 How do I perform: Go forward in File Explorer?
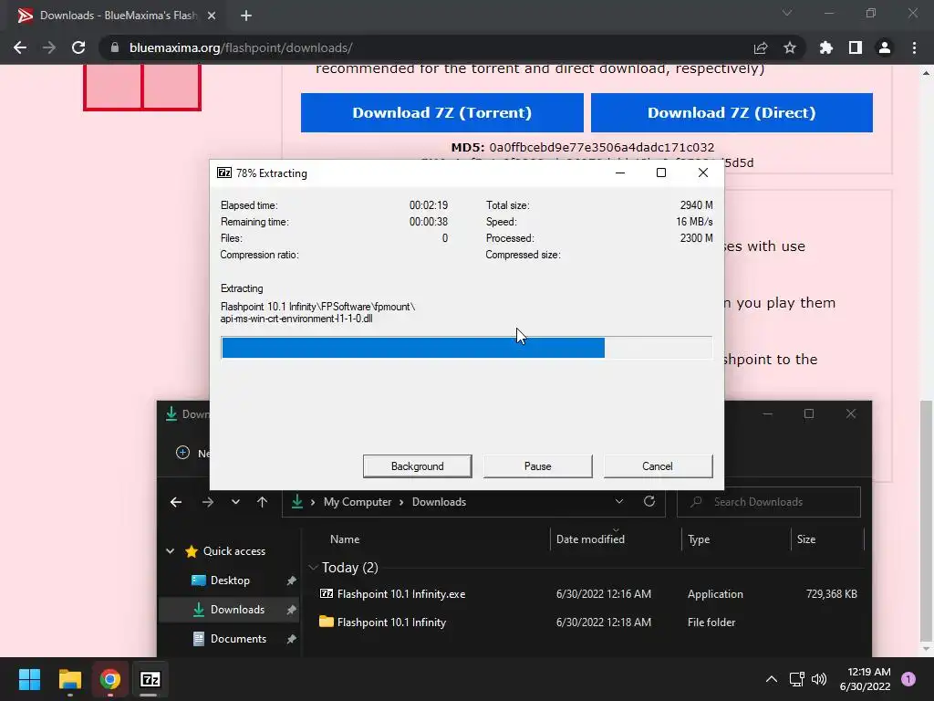point(207,502)
